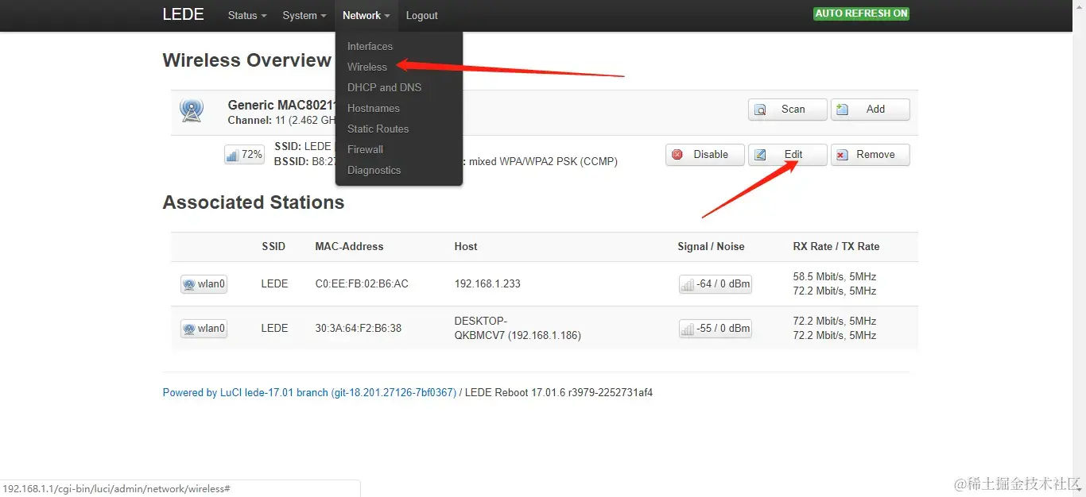Click the RX Rate / TX Rate header
This screenshot has width=1086, height=497.
(x=836, y=247)
